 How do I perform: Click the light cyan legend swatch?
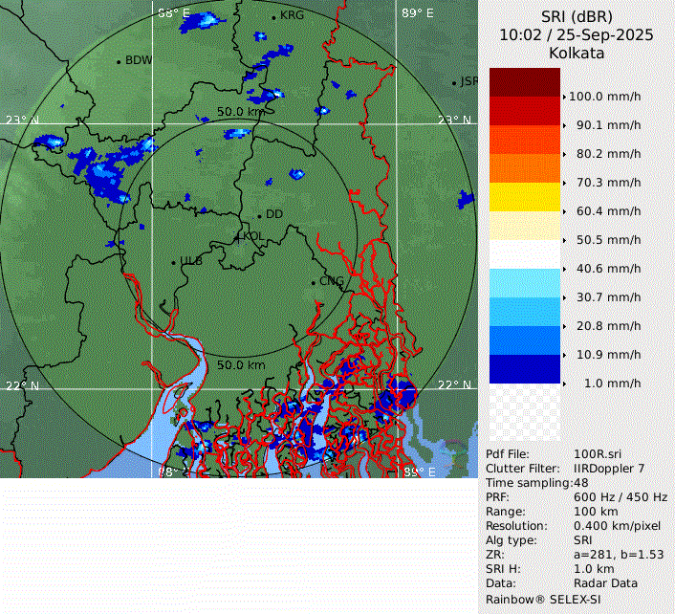[524, 283]
